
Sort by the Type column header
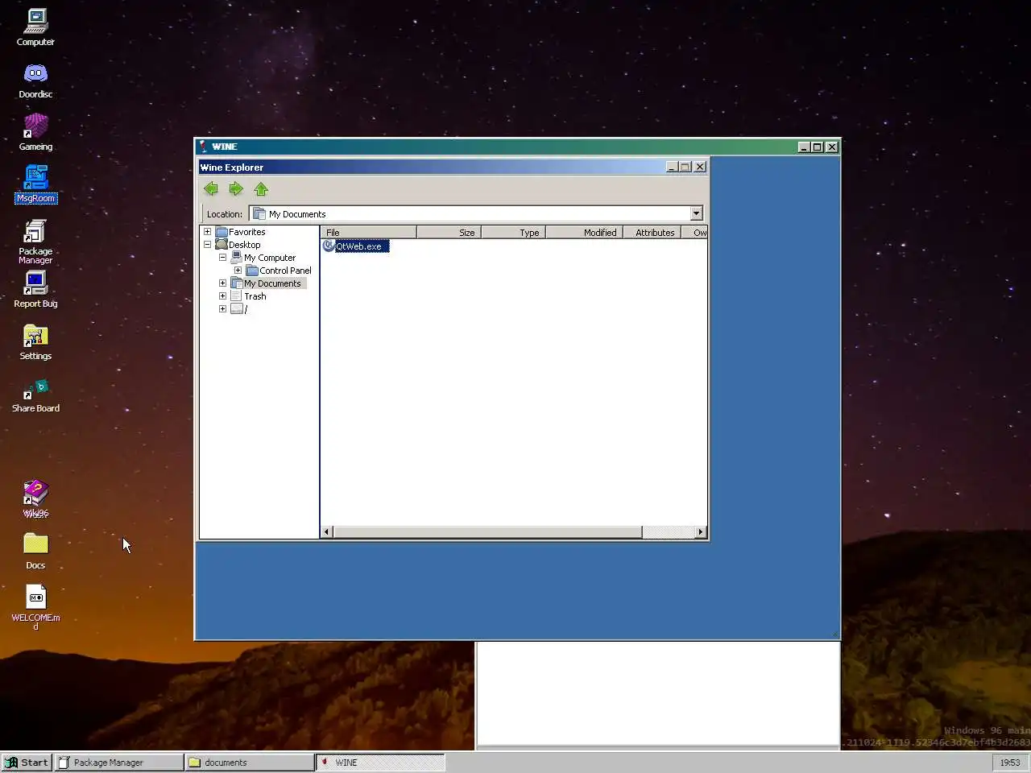click(513, 232)
